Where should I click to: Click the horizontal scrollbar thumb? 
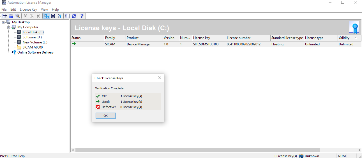198,150
